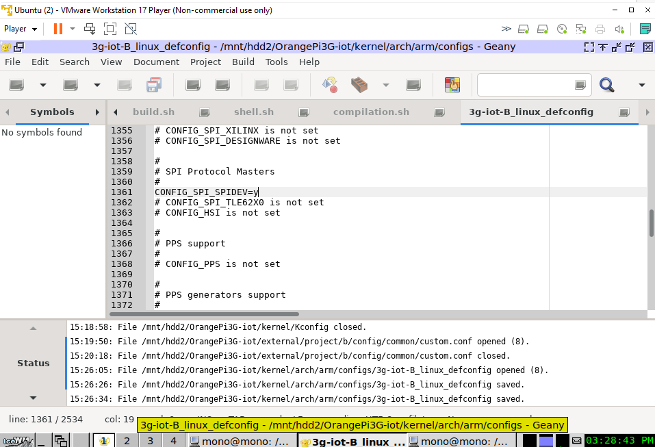Close the shell.sh tab
The image size is (655, 447).
tap(304, 112)
